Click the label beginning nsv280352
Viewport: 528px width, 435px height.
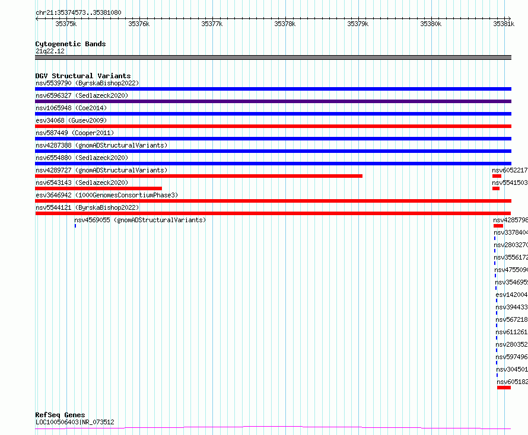(512, 344)
